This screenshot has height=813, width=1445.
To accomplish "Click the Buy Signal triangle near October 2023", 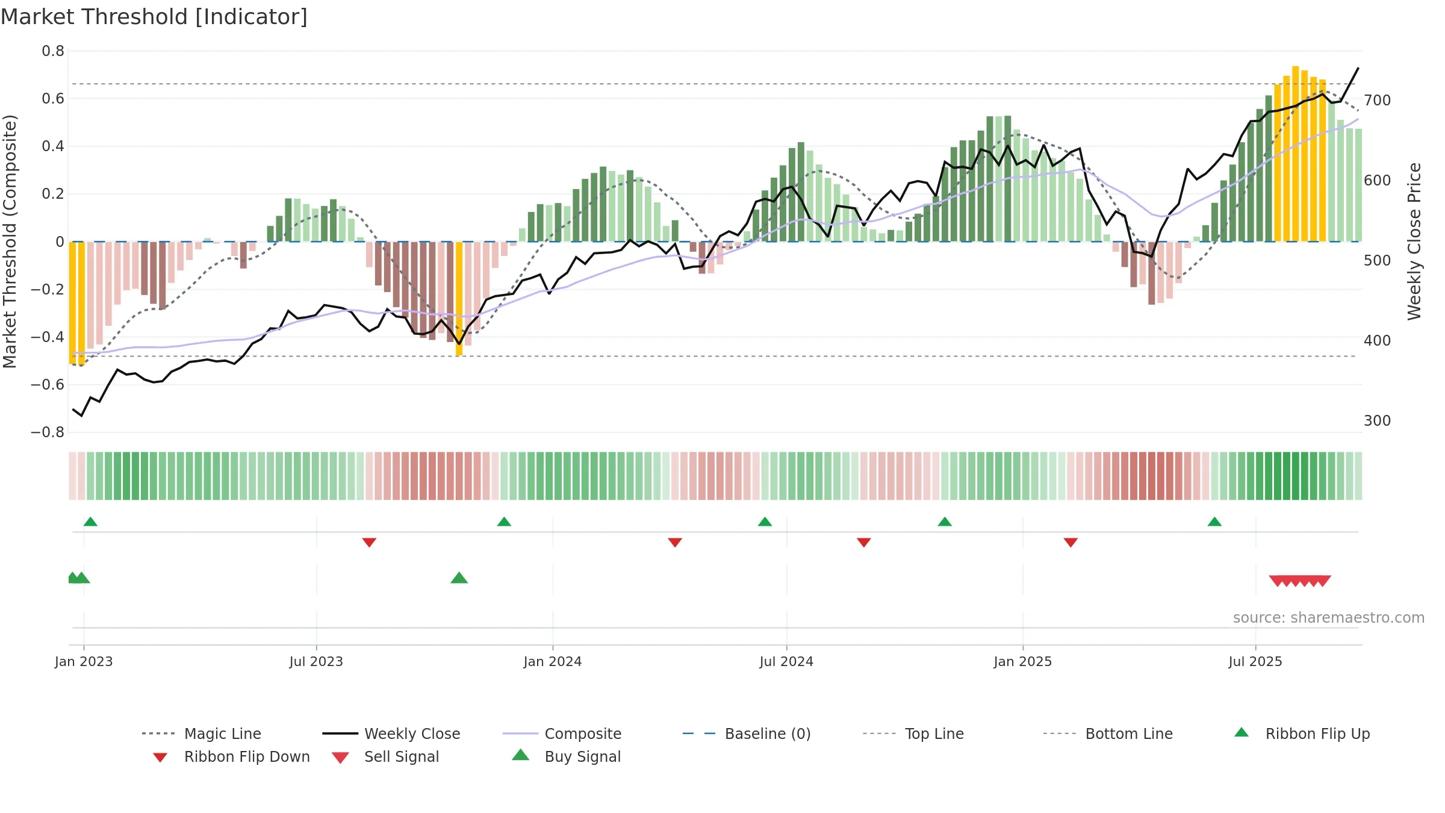I will [x=459, y=578].
